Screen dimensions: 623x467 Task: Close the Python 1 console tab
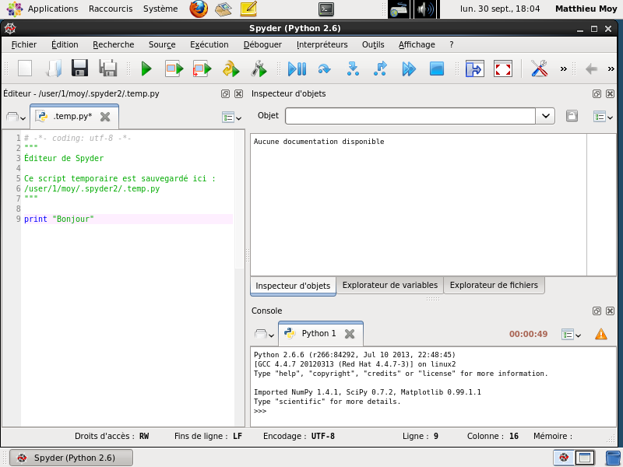(350, 334)
